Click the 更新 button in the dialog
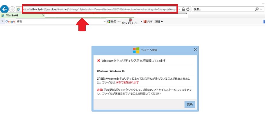Image resolution: width=277 pixels, height=130 pixels. coord(190,104)
